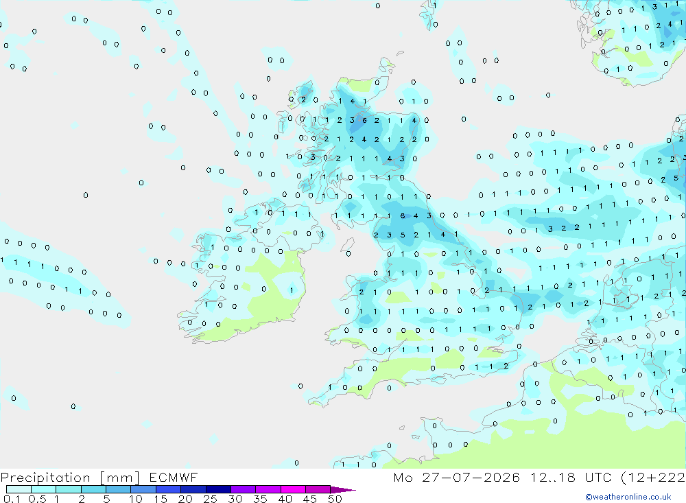Click the '12..18 UTC' time range text
Screen dimensions: 686x503
click(x=571, y=477)
